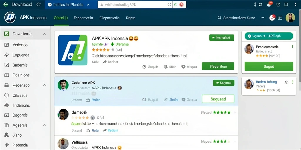The height and width of the screenshot is (150, 301).
Task: Open the red notification icon in header
Action: tap(272, 18)
